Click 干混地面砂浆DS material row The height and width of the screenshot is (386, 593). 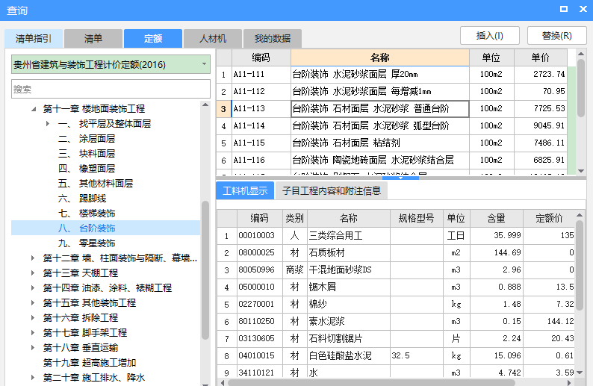tap(397, 270)
